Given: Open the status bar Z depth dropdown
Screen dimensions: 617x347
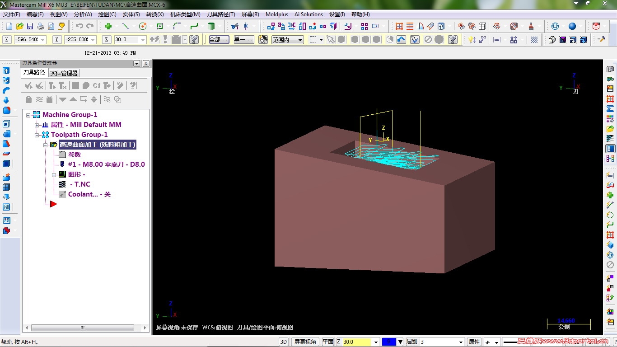Looking at the screenshot, I should [x=376, y=342].
